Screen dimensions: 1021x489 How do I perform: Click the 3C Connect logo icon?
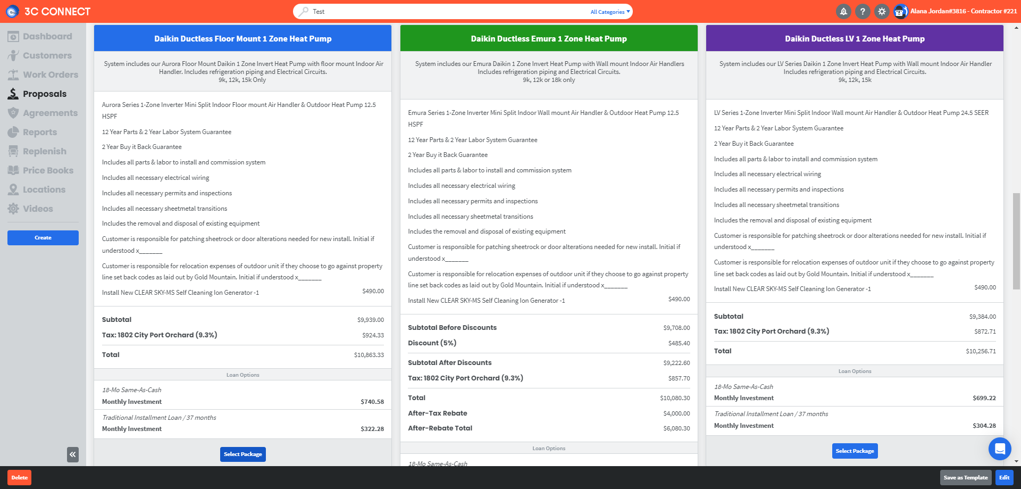coord(12,11)
